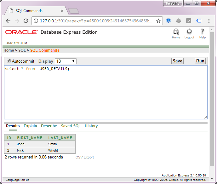Image resolution: width=217 pixels, height=184 pixels.
Task: Click the CSV Export link
Action: (x=84, y=157)
